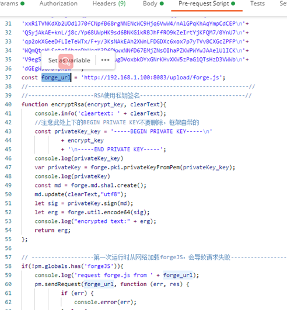
Task: Click the forge.js URL string on line 37
Action: pos(152,78)
